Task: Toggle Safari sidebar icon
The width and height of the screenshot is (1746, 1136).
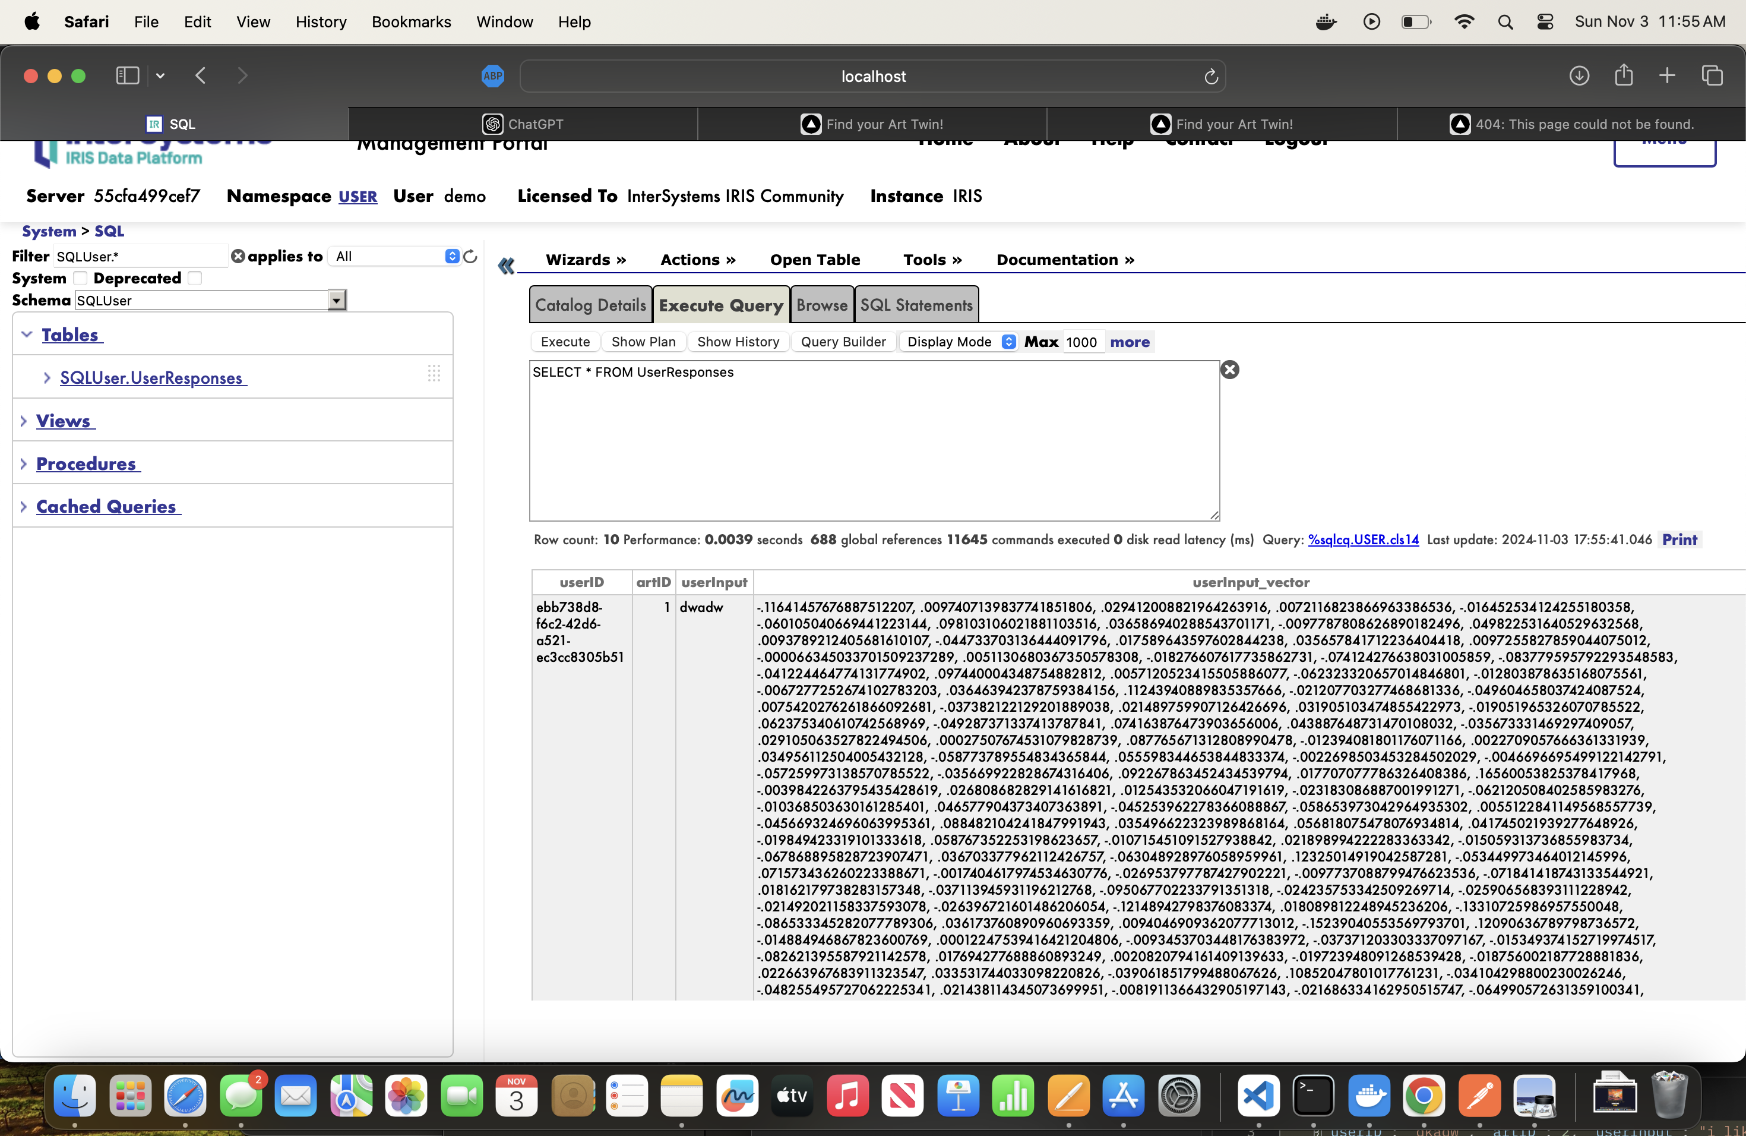Action: (x=127, y=75)
